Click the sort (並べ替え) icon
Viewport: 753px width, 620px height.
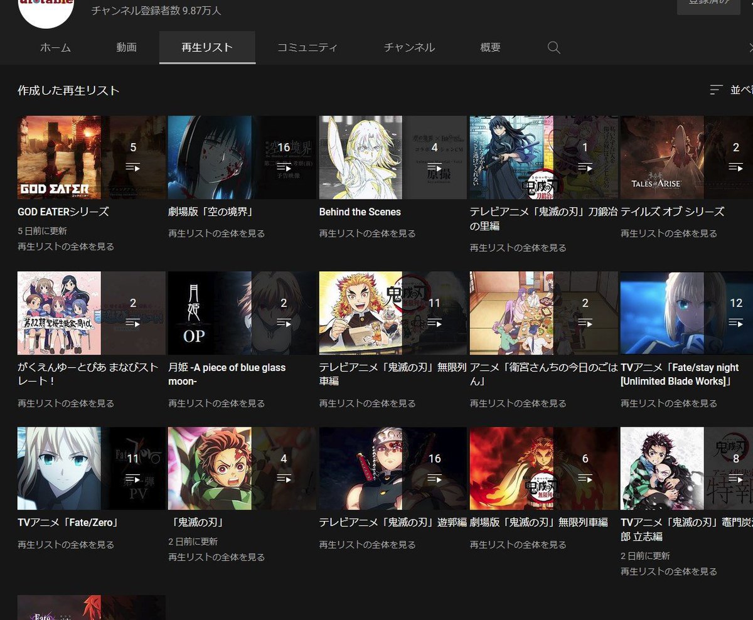coord(716,90)
